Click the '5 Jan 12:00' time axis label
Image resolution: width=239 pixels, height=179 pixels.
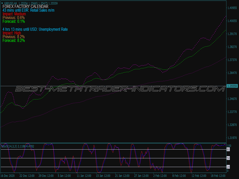point(64,176)
